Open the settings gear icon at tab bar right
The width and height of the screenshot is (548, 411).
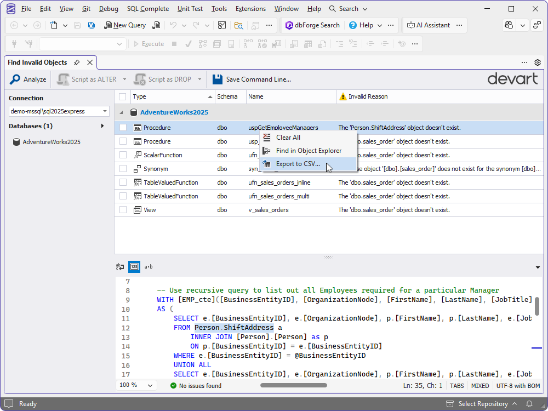point(538,62)
